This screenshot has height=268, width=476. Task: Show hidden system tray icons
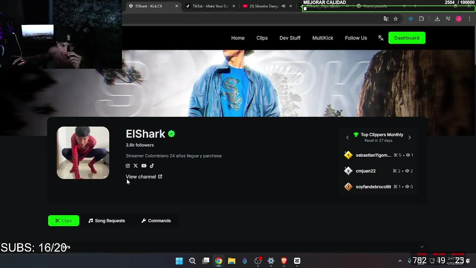pos(400,261)
